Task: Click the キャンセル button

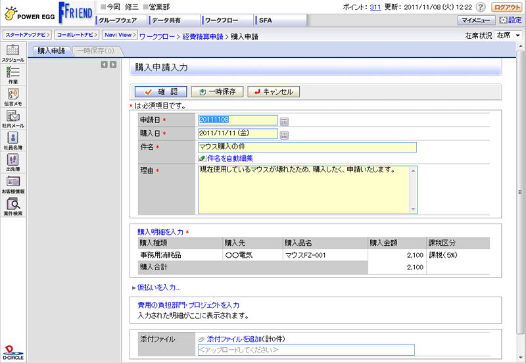Action: tap(274, 91)
